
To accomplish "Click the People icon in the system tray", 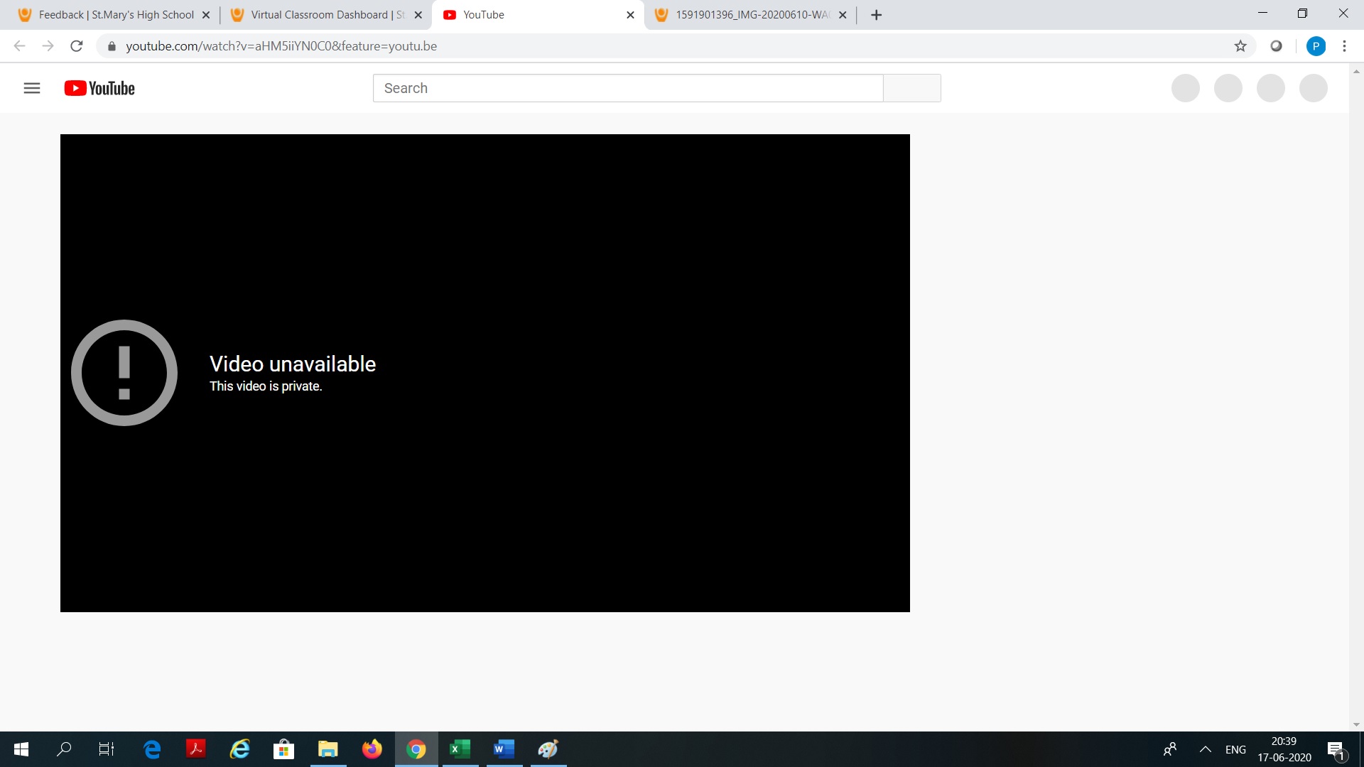I will (1170, 749).
